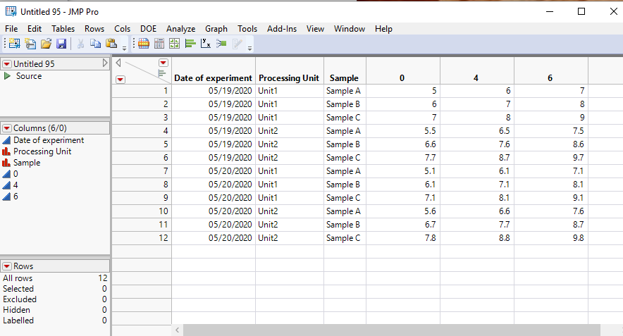
Task: Open the Graph menu
Action: pyautogui.click(x=216, y=29)
